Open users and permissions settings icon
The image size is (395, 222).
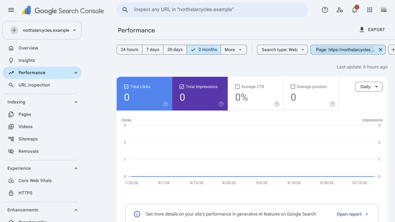[x=340, y=10]
